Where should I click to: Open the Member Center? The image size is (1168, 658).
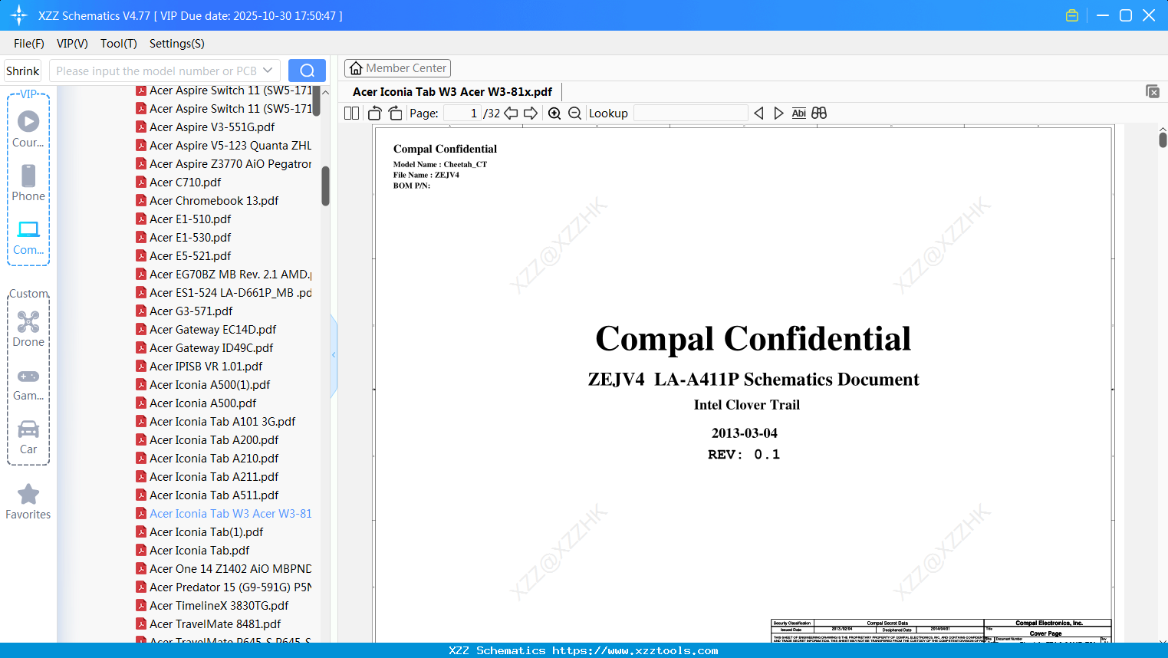pos(397,68)
